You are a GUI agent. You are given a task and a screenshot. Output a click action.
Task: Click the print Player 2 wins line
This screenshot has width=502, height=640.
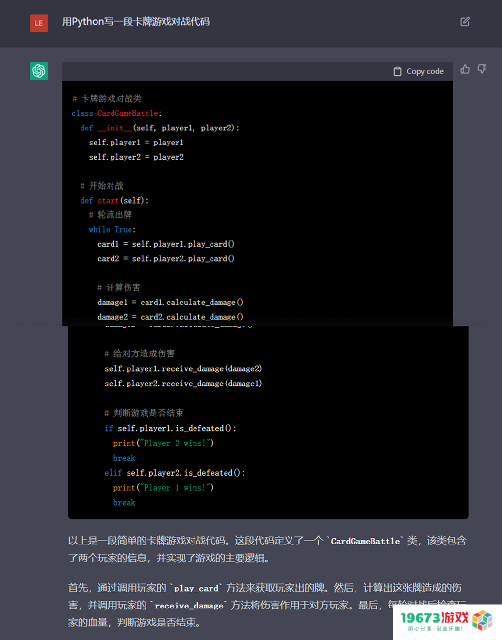coord(163,443)
